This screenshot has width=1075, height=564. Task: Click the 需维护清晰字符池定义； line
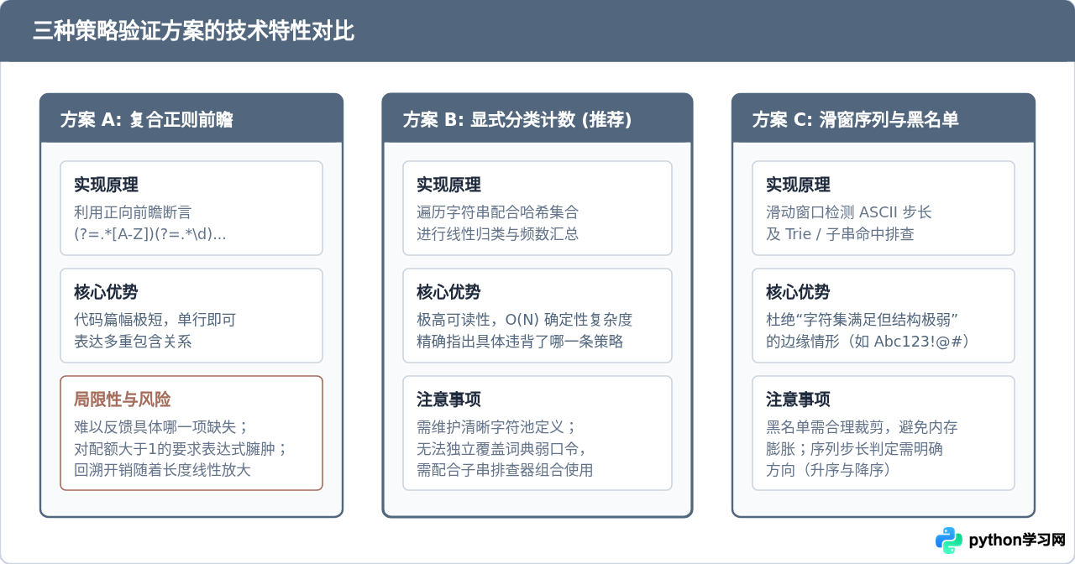496,427
